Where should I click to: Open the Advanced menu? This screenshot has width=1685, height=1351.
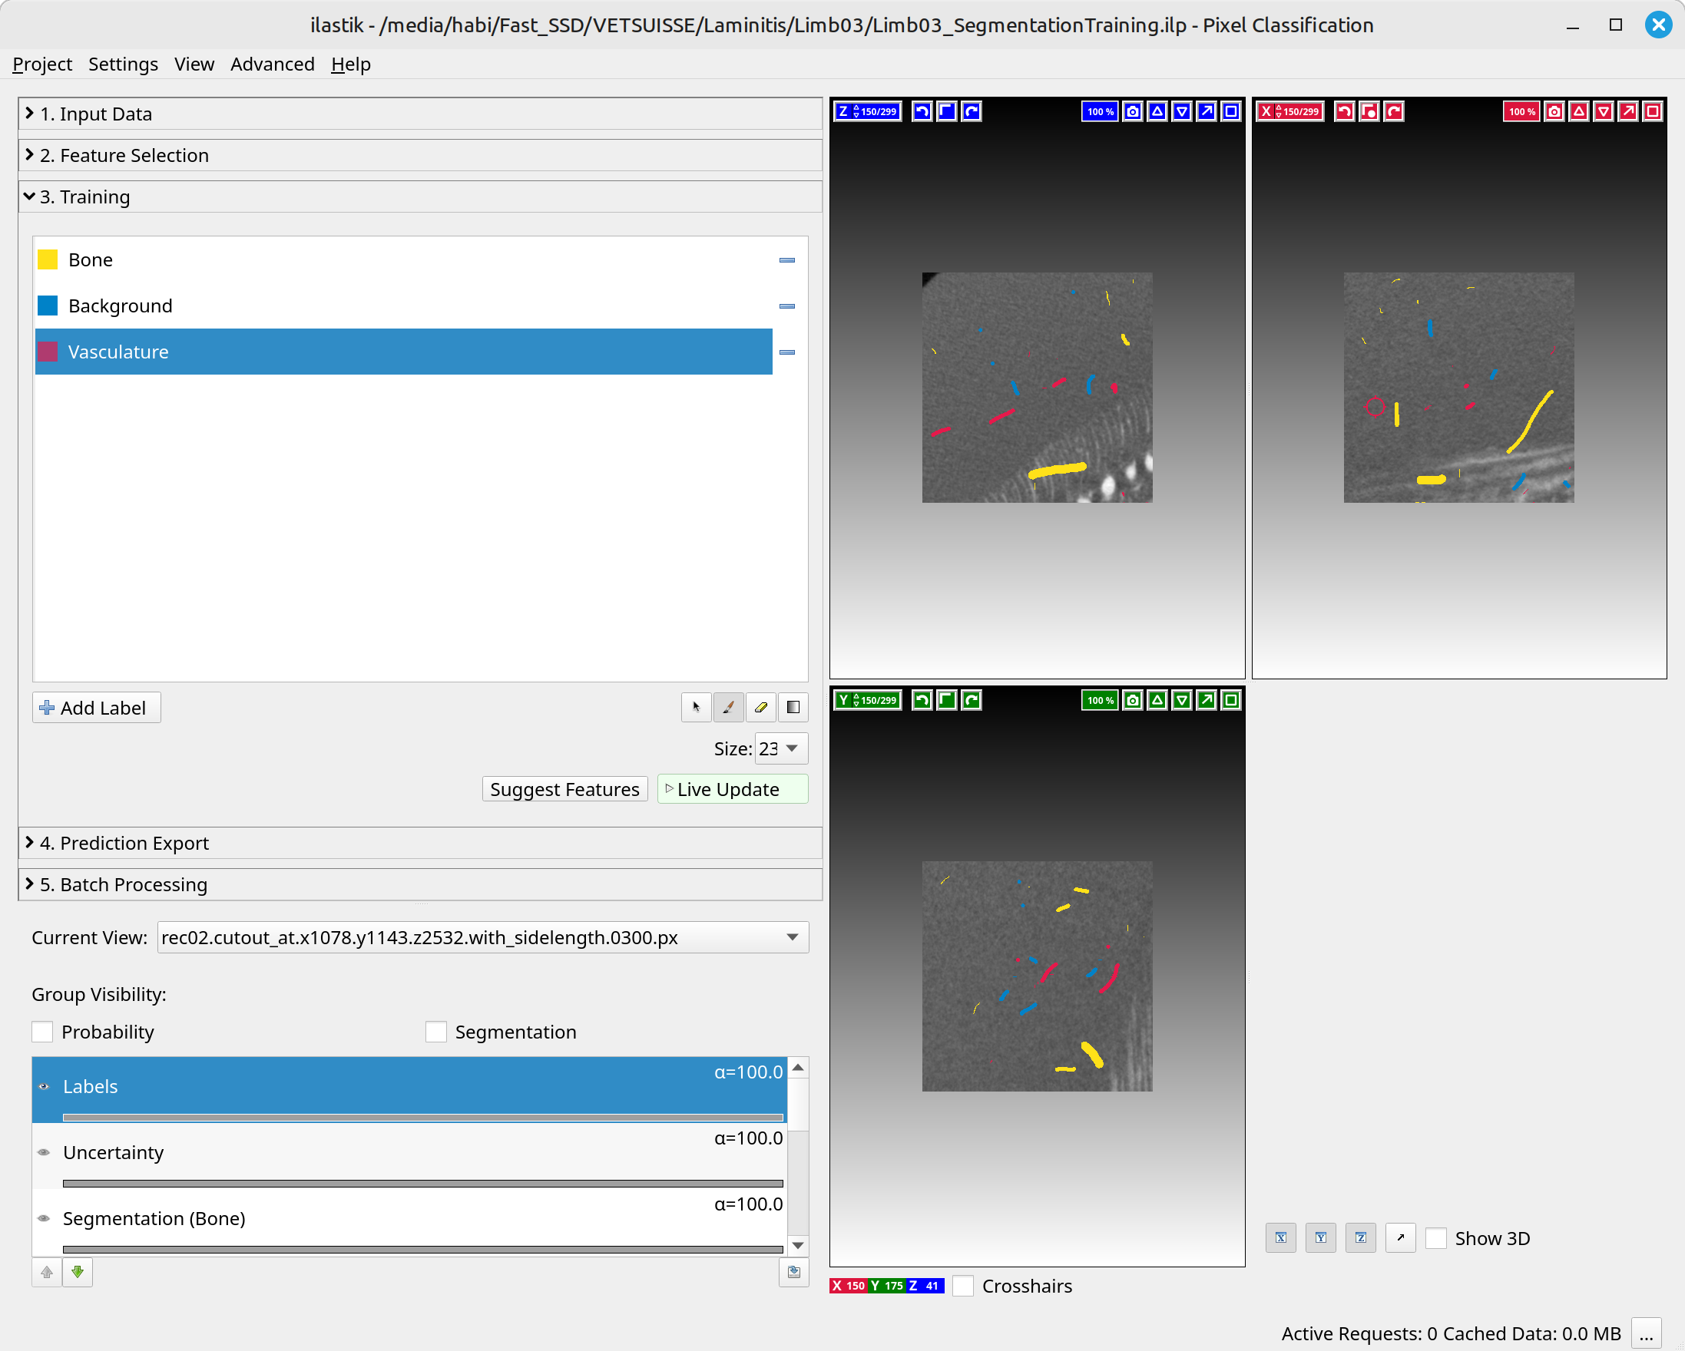coord(272,64)
